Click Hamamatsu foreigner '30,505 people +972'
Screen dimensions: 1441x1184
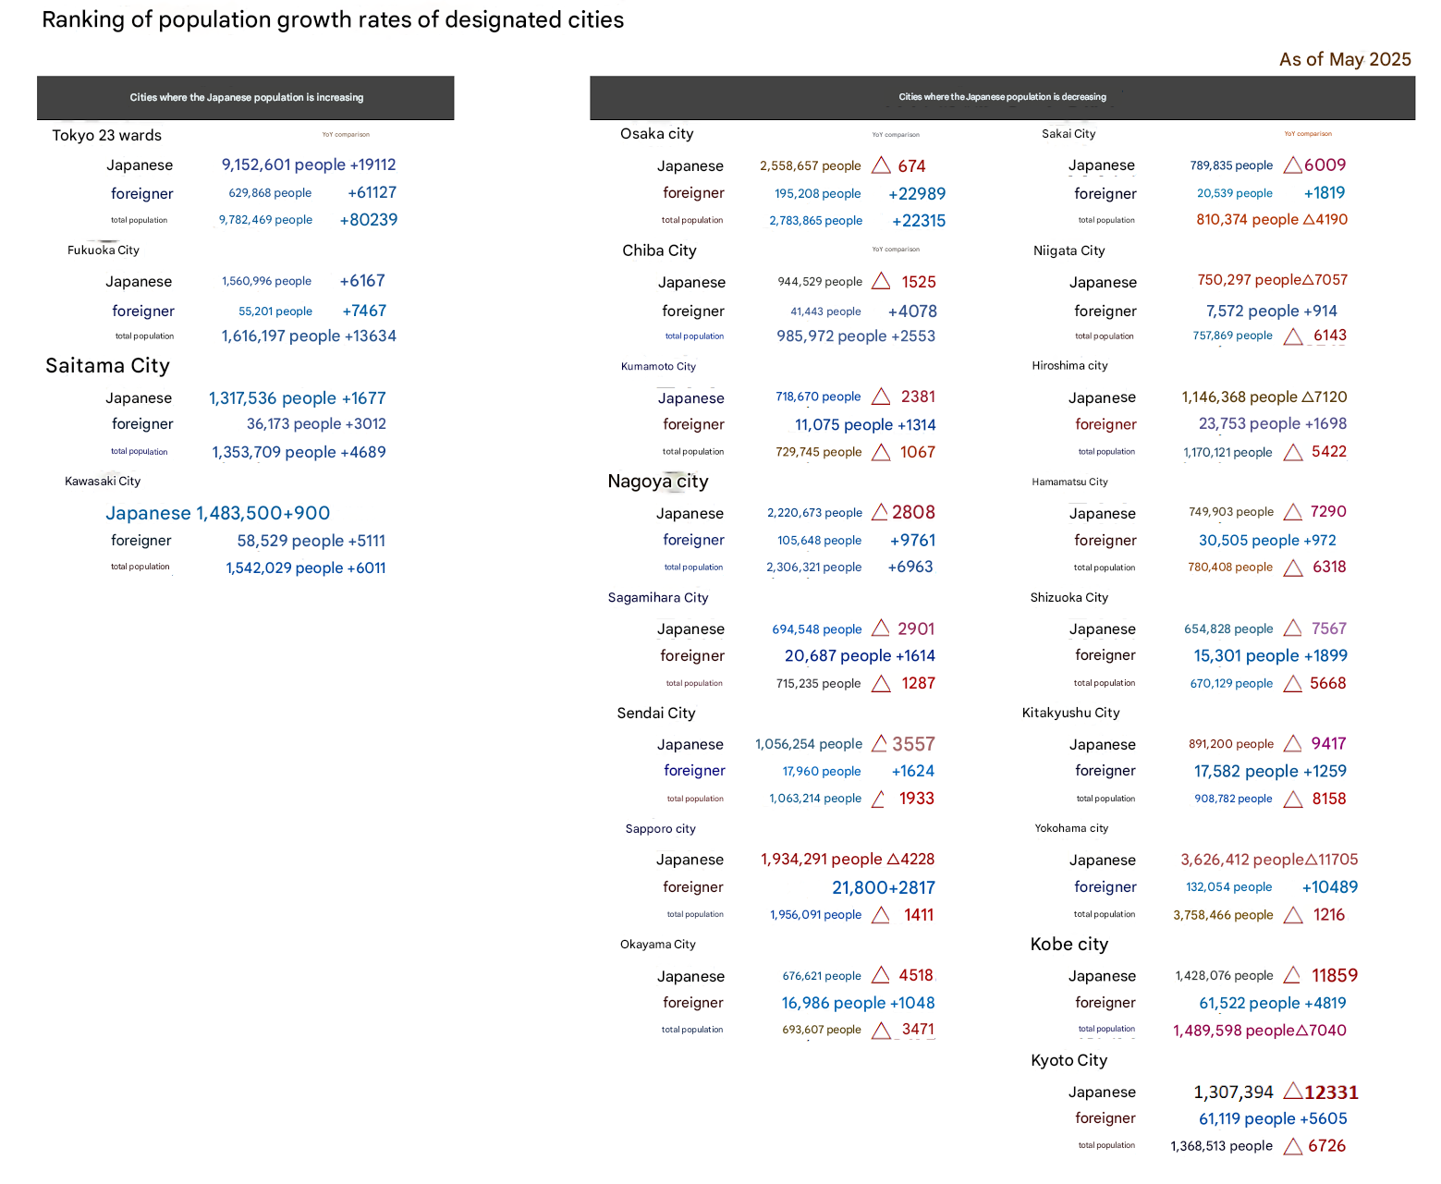point(1267,541)
